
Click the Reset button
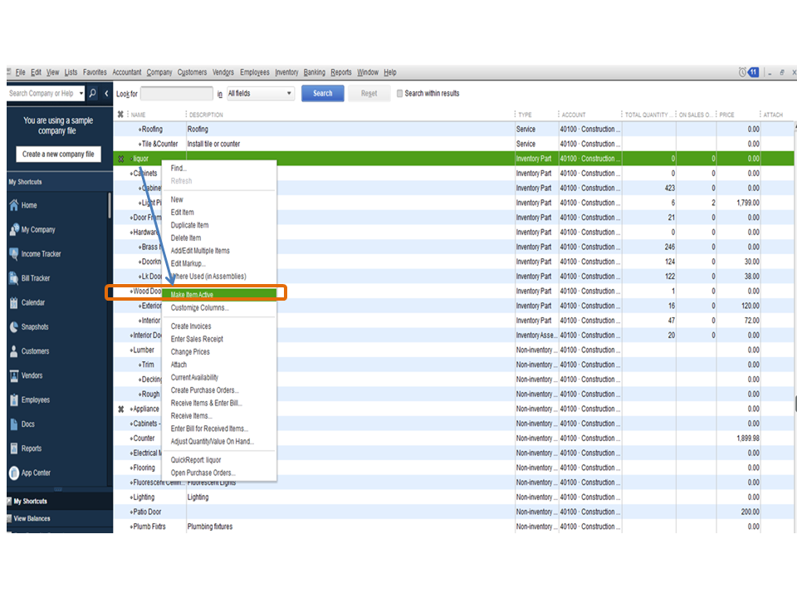pos(369,94)
